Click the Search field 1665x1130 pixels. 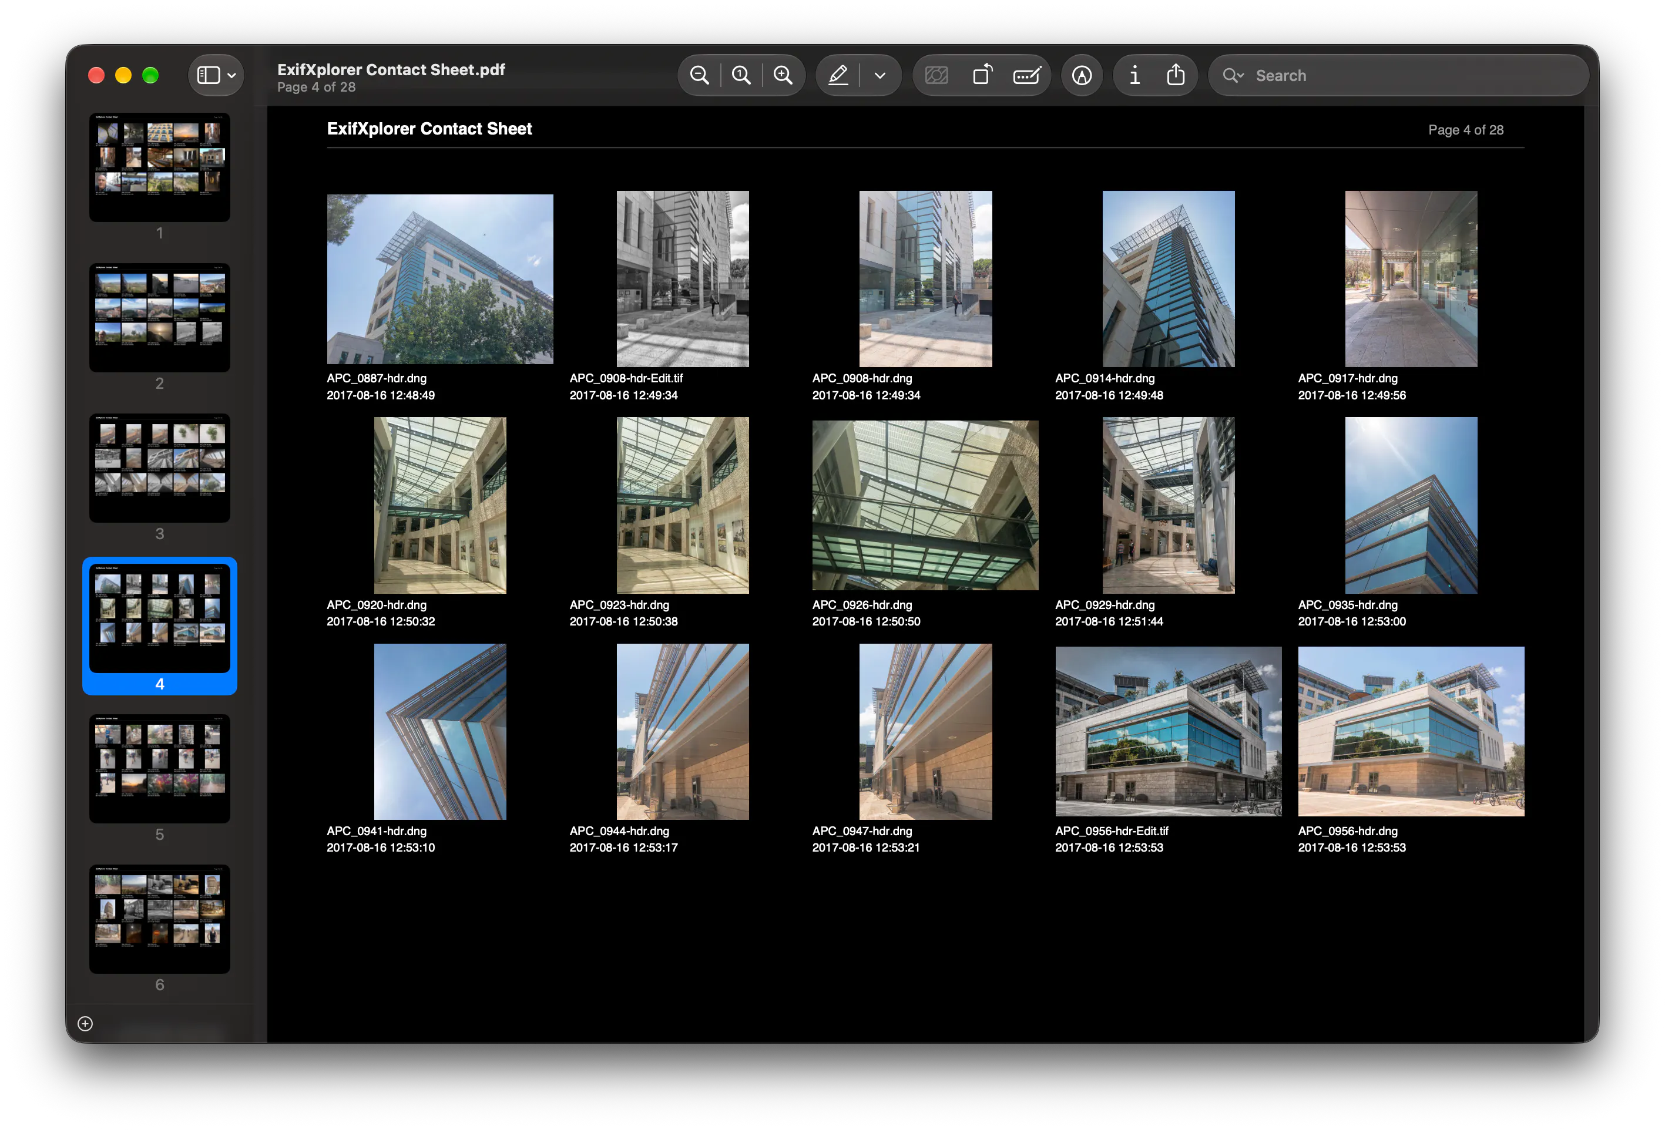coord(1398,75)
